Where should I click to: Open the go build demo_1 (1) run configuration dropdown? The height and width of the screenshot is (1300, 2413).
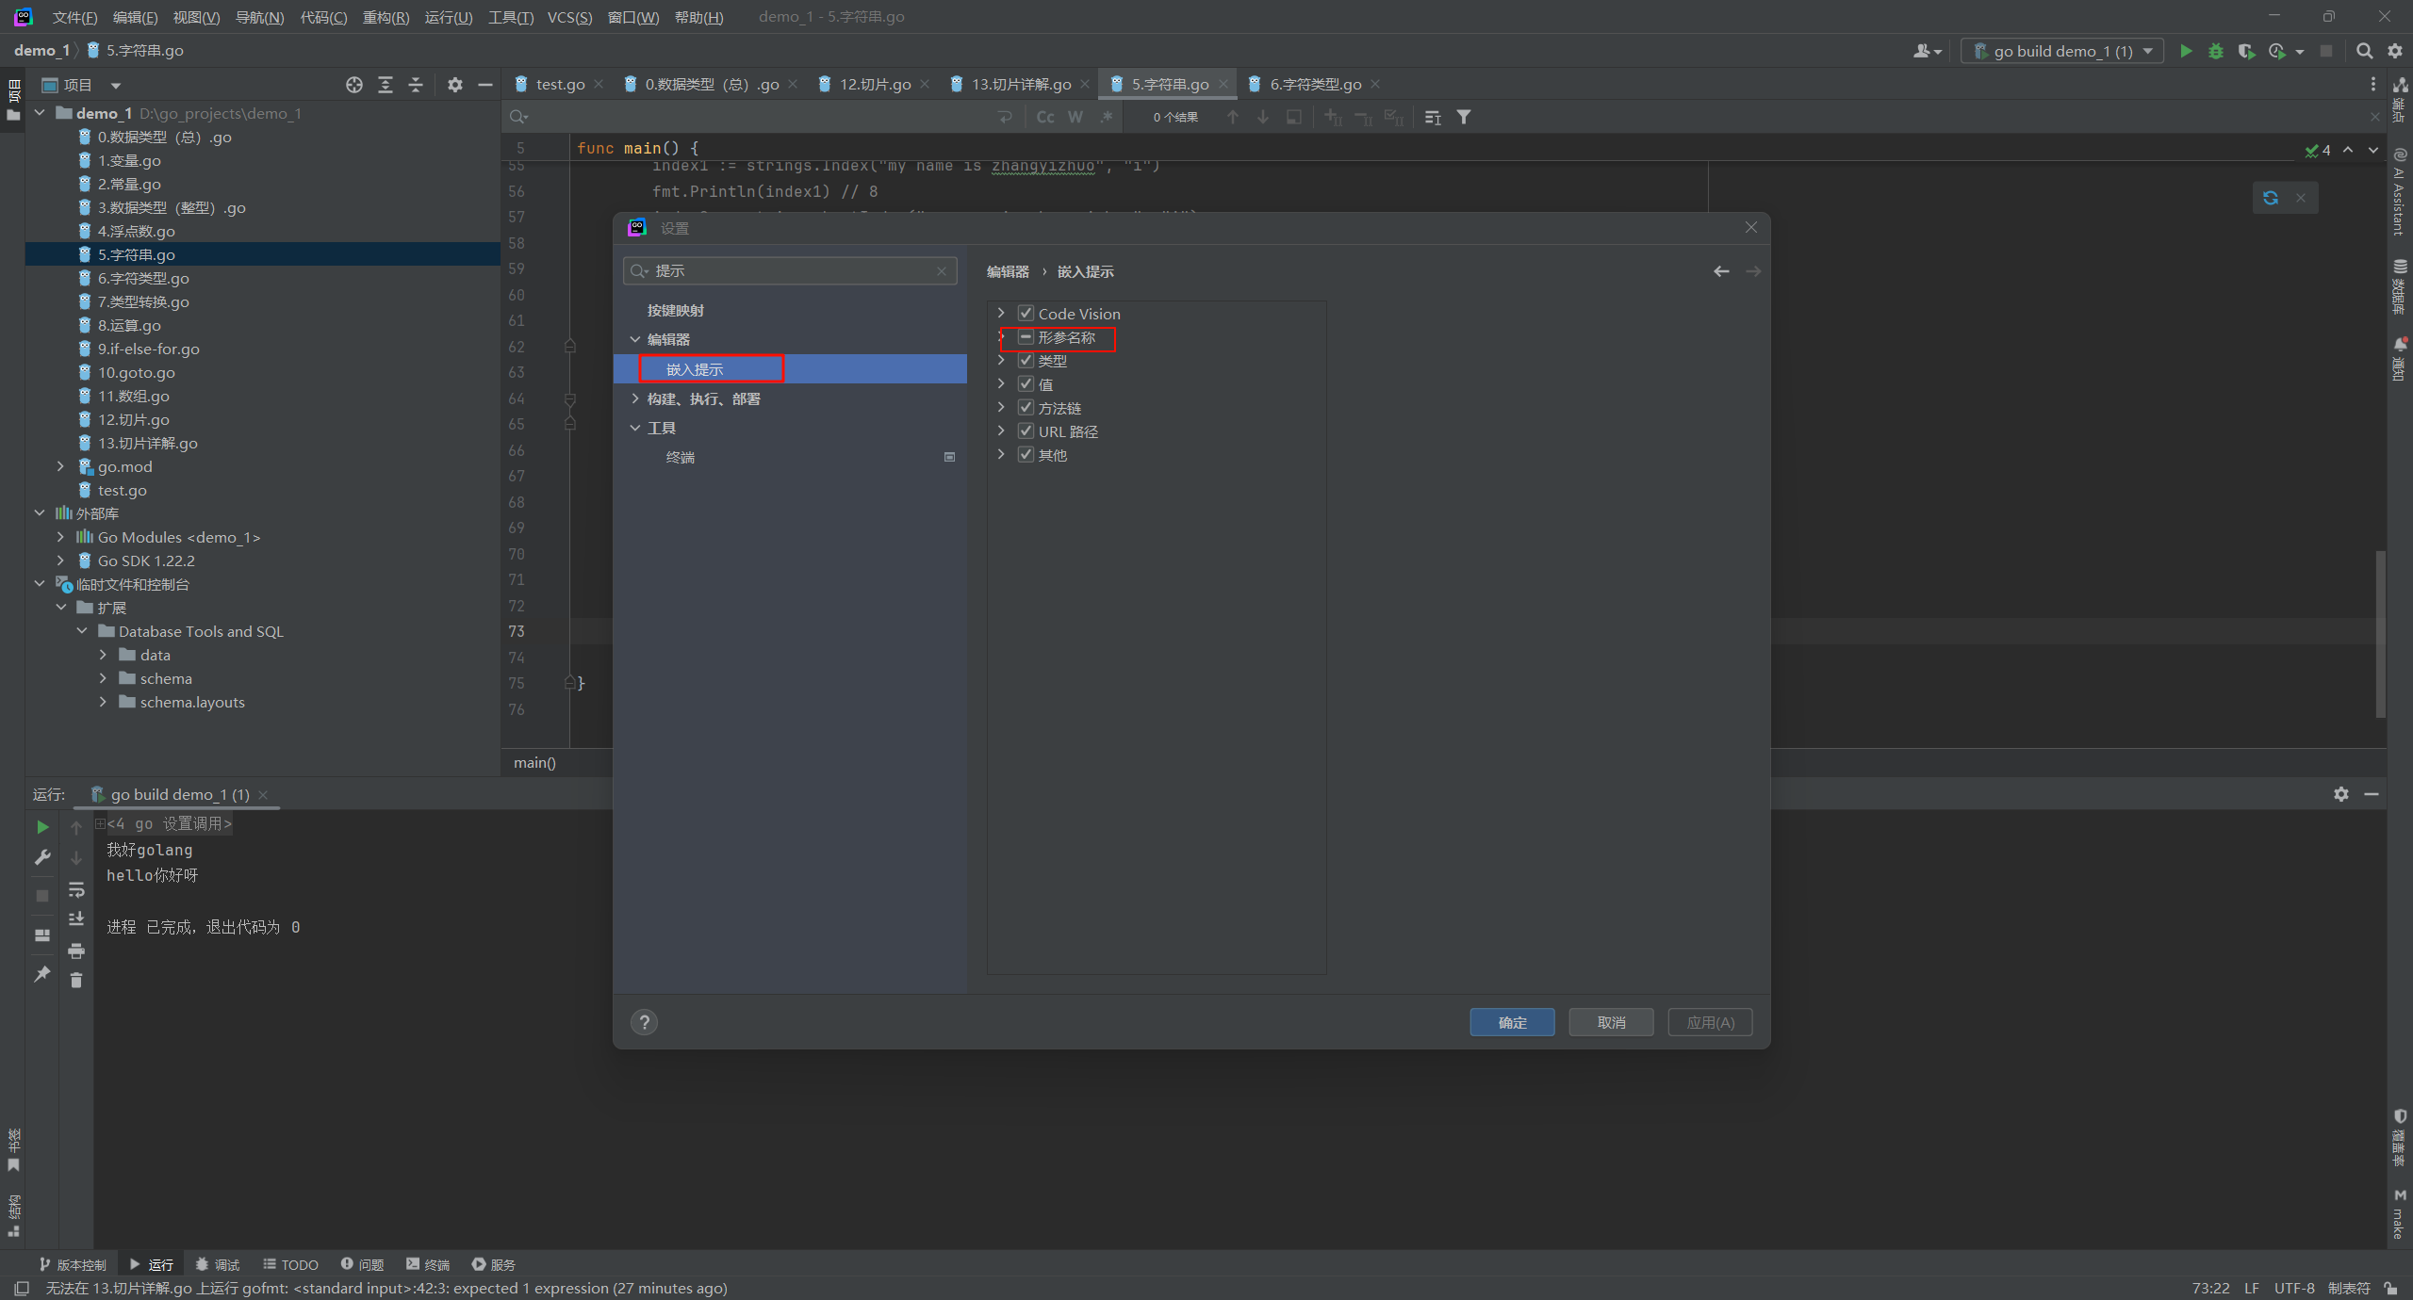click(x=2062, y=51)
